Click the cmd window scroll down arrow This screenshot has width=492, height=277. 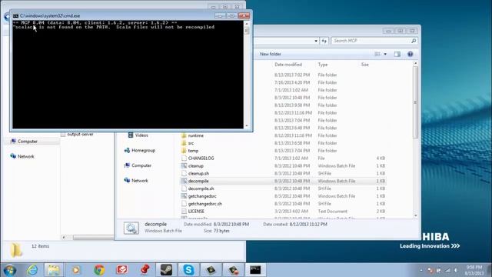tap(247, 125)
